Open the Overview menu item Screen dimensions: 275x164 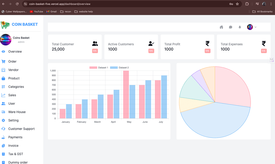point(15,52)
